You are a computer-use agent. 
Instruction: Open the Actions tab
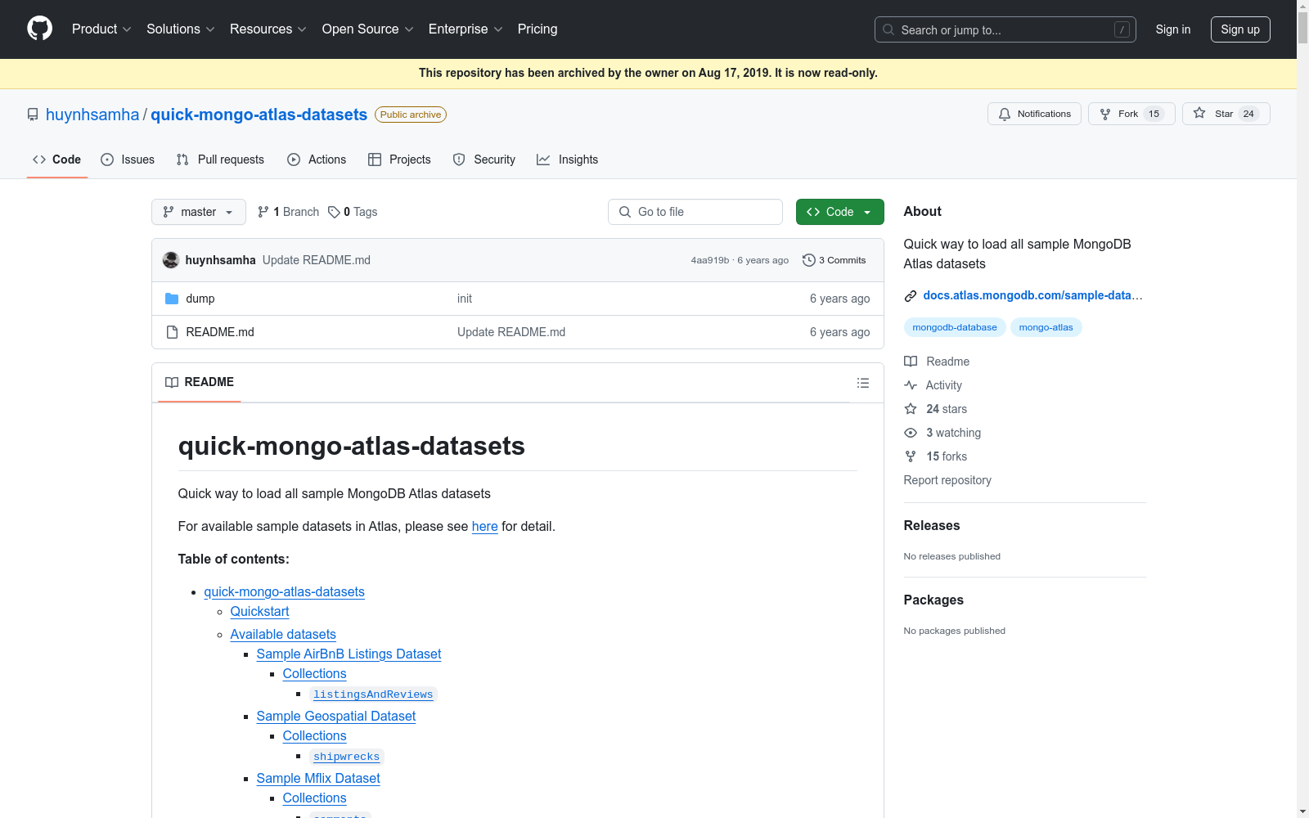(317, 160)
